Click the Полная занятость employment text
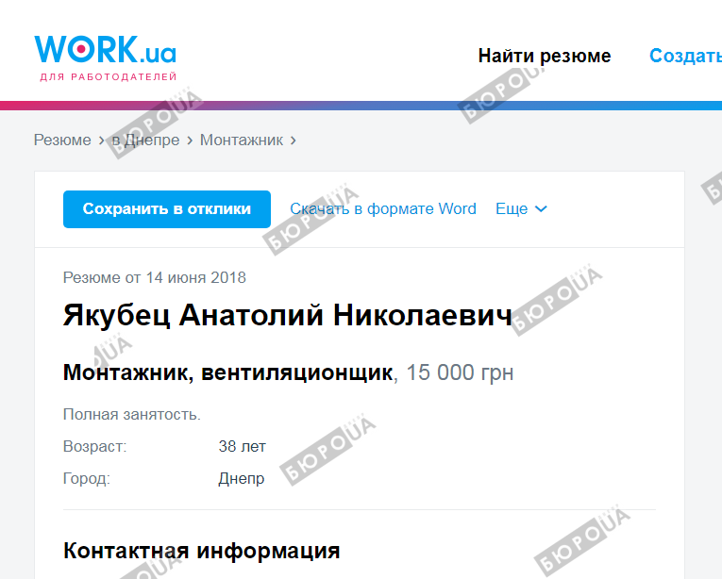The height and width of the screenshot is (579, 722). coord(131,414)
